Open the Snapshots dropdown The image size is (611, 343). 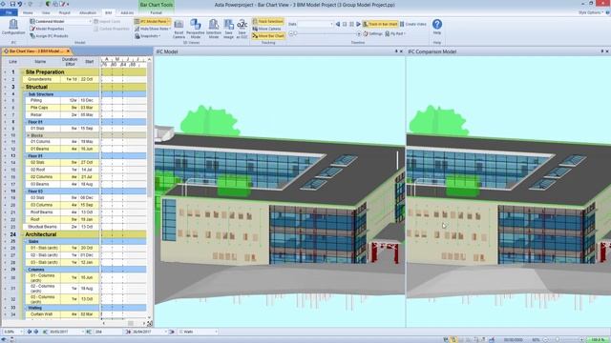[147, 36]
